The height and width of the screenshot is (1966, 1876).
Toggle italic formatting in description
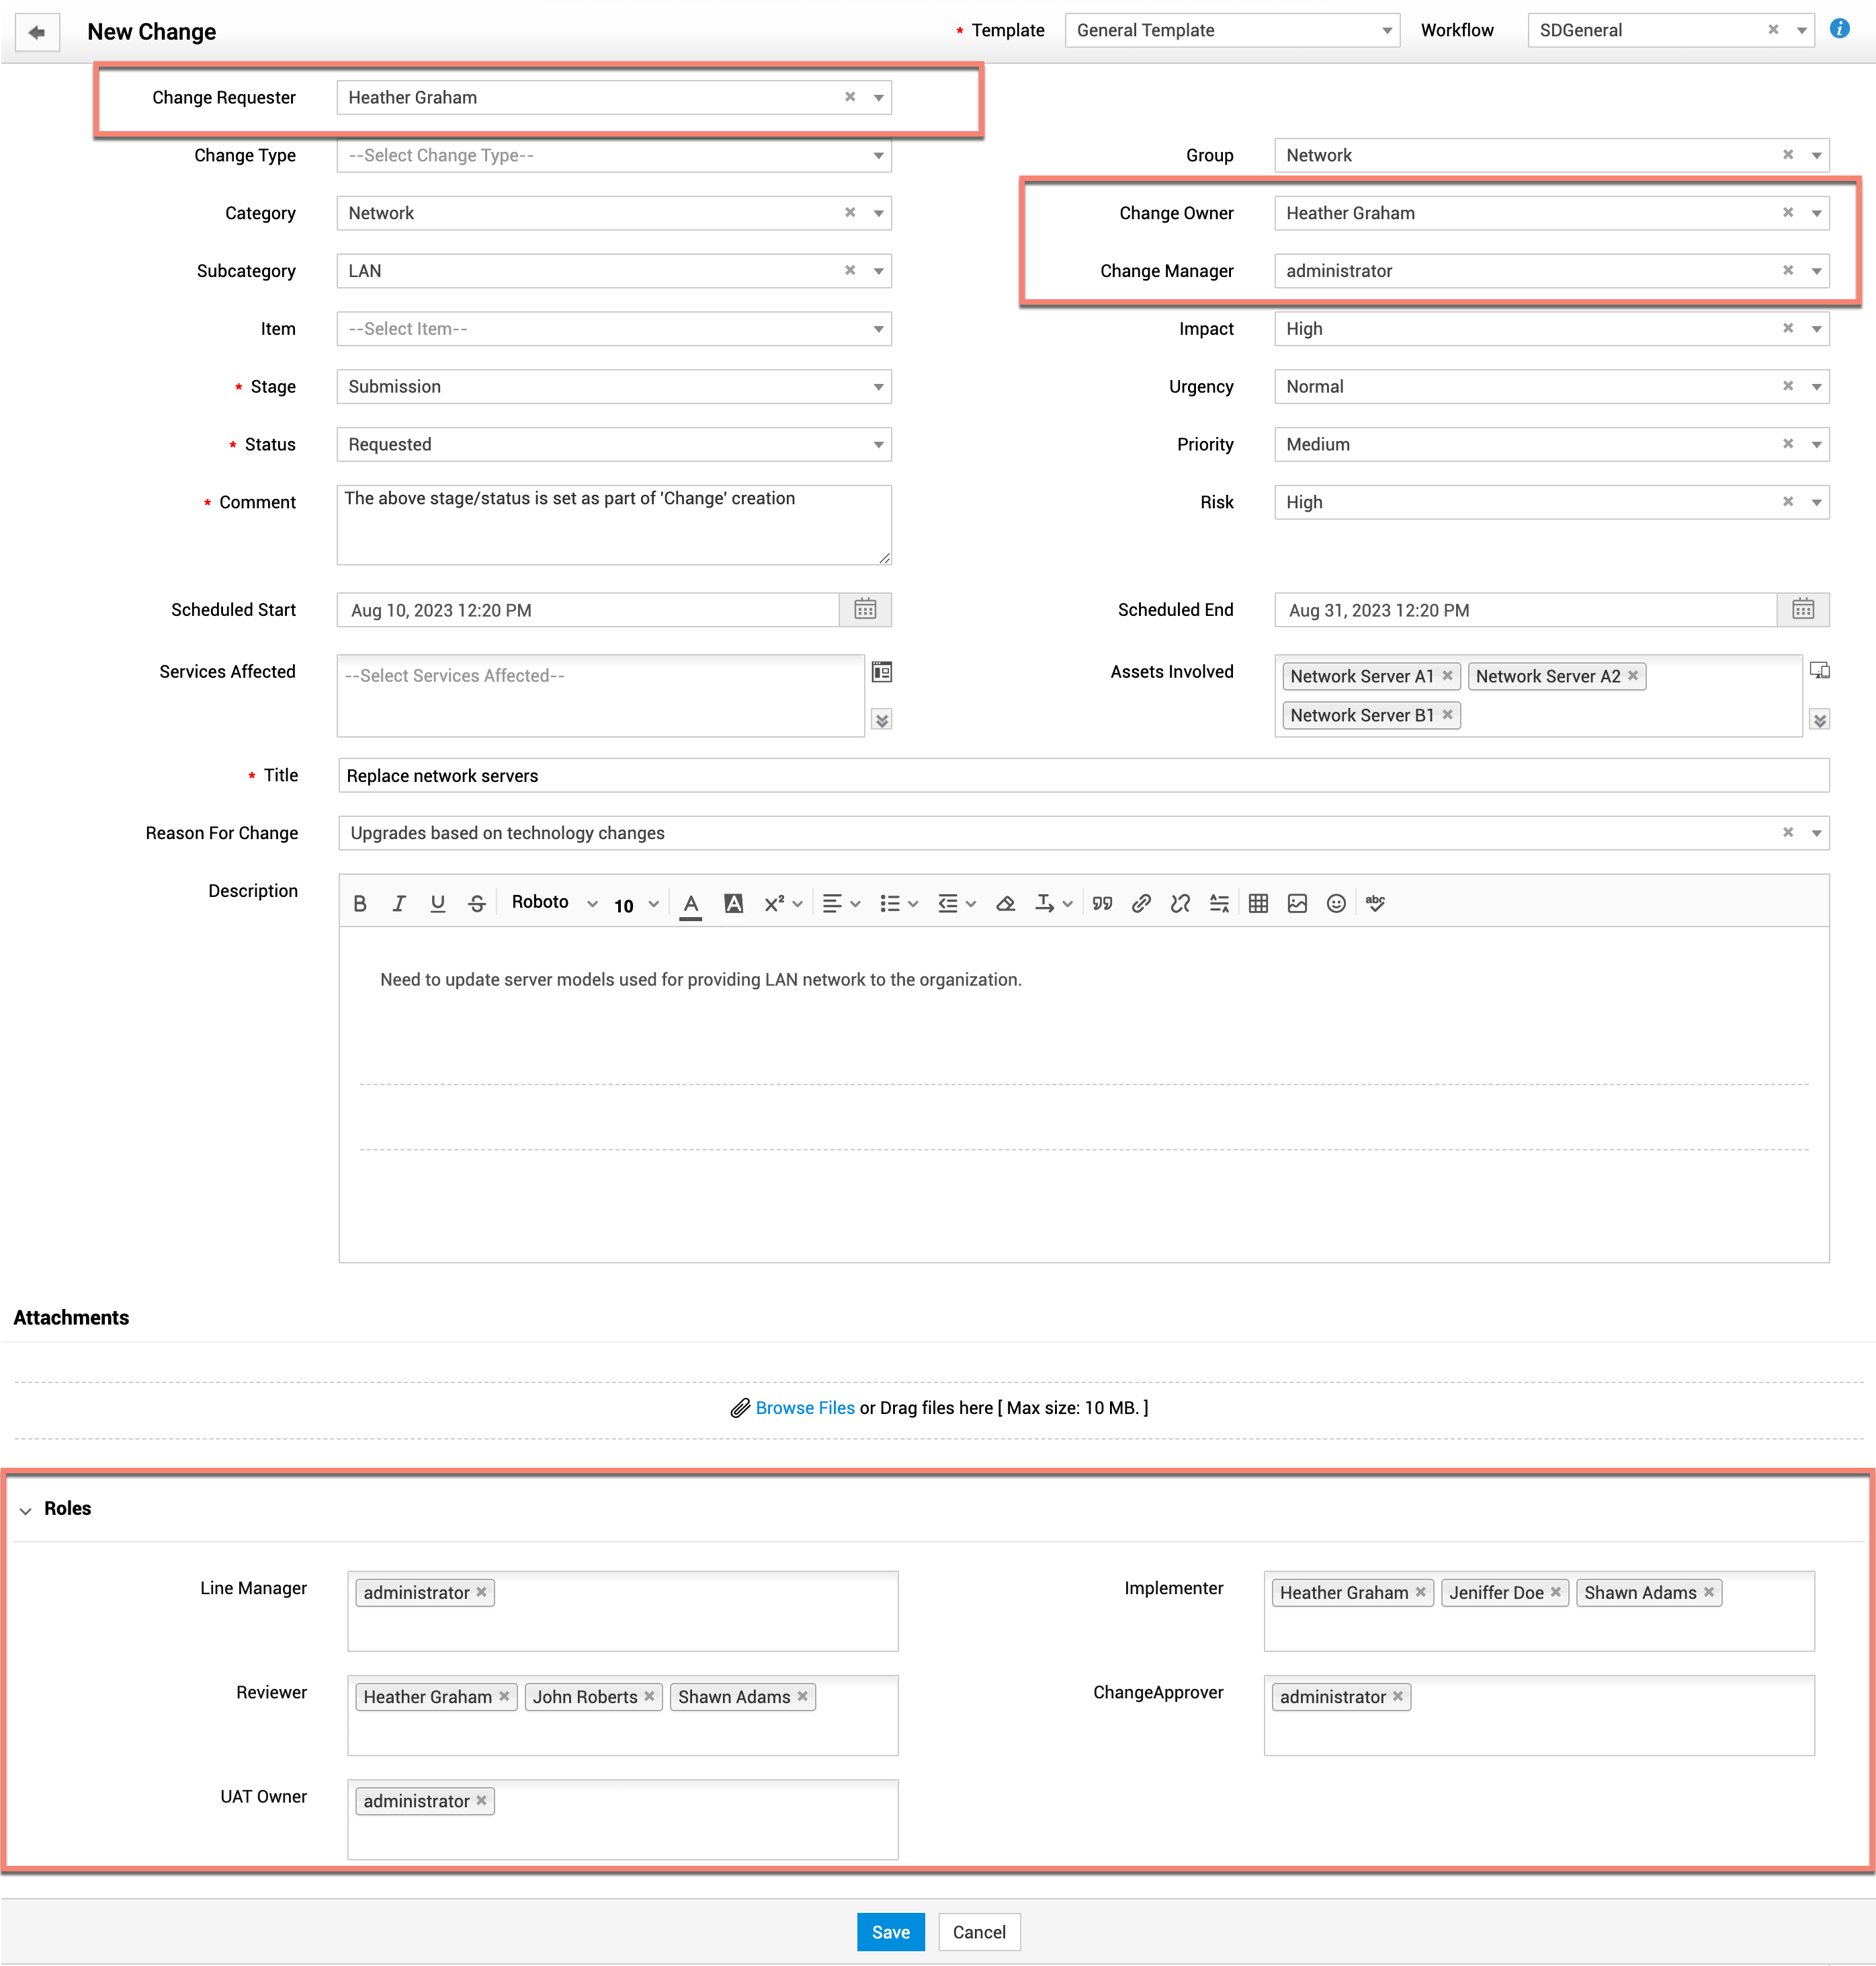point(399,904)
